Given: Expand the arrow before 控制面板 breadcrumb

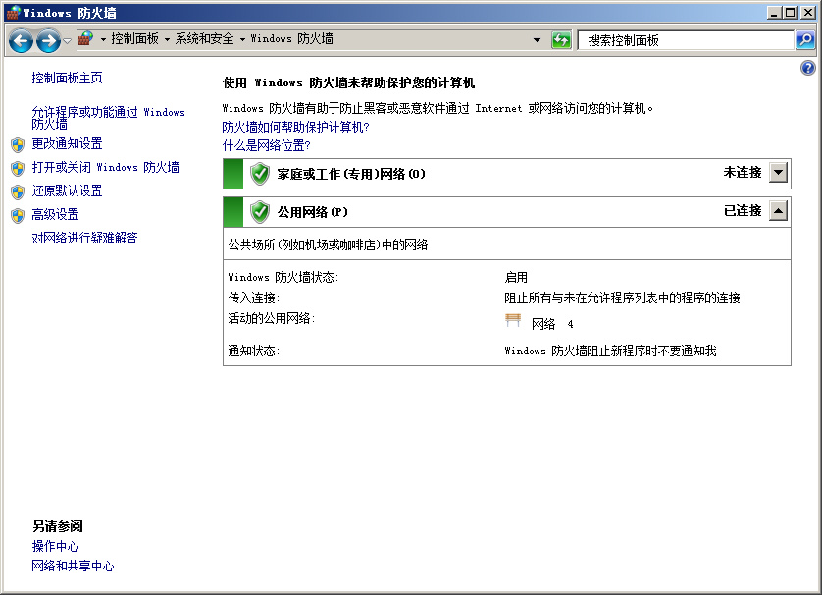Looking at the screenshot, I should (x=103, y=39).
